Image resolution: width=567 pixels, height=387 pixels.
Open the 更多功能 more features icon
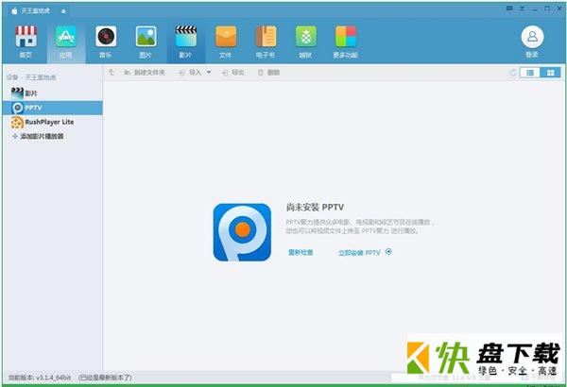(345, 42)
